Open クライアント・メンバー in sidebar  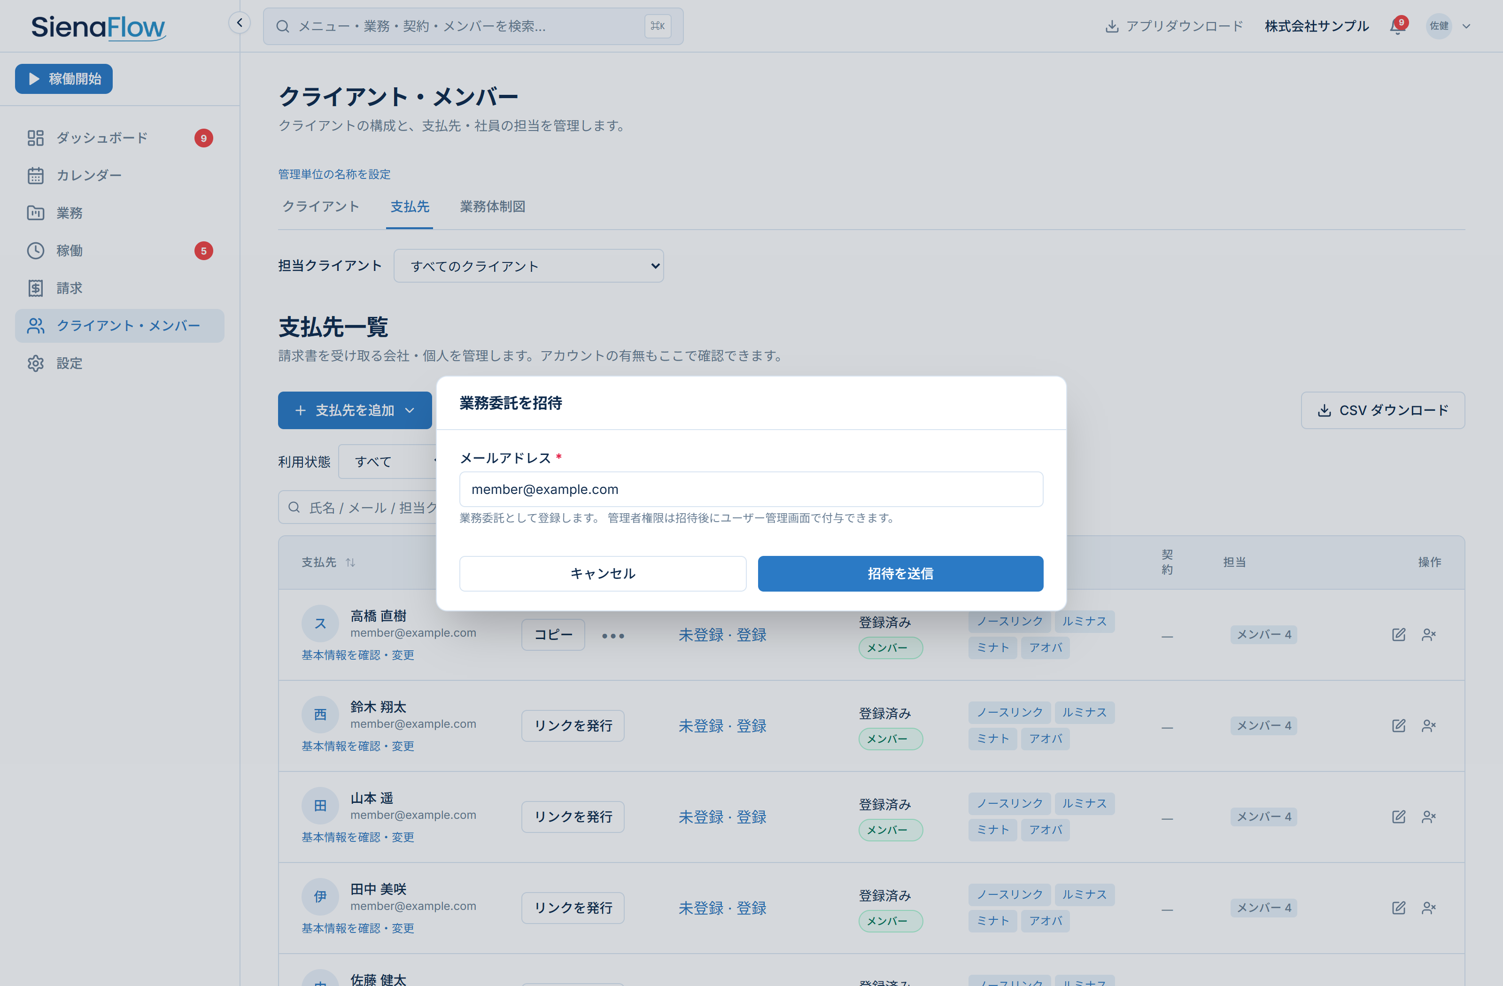119,326
